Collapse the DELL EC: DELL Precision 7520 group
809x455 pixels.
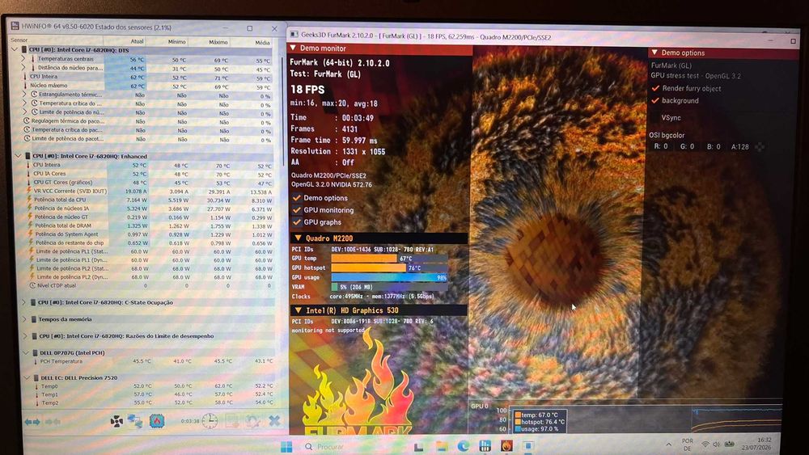click(x=28, y=377)
